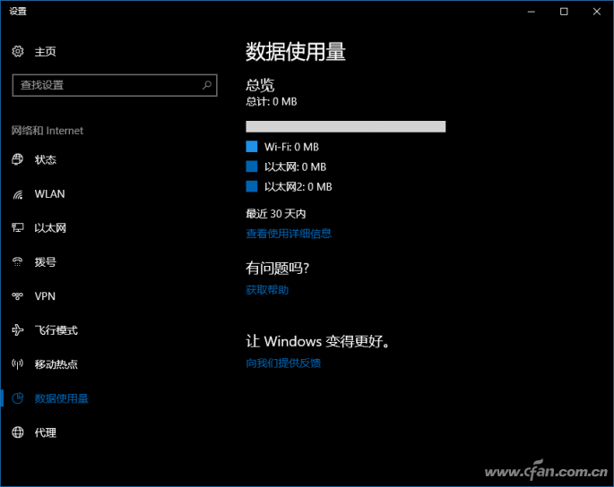The image size is (614, 487).
Task: Open the 飞行模式 page
Action: tap(56, 330)
